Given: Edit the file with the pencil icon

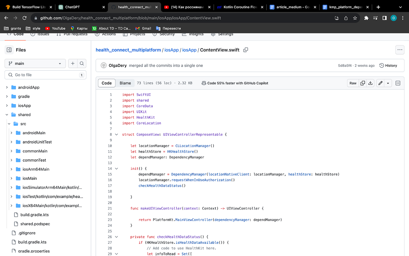Looking at the screenshot, I should (x=380, y=83).
